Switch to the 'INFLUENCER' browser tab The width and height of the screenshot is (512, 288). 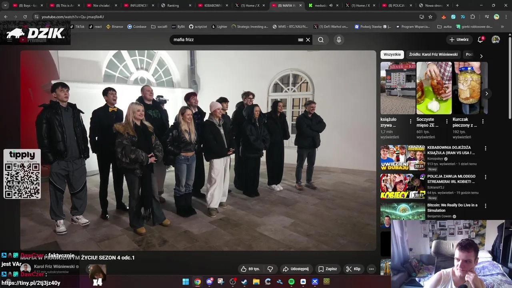coord(138,6)
